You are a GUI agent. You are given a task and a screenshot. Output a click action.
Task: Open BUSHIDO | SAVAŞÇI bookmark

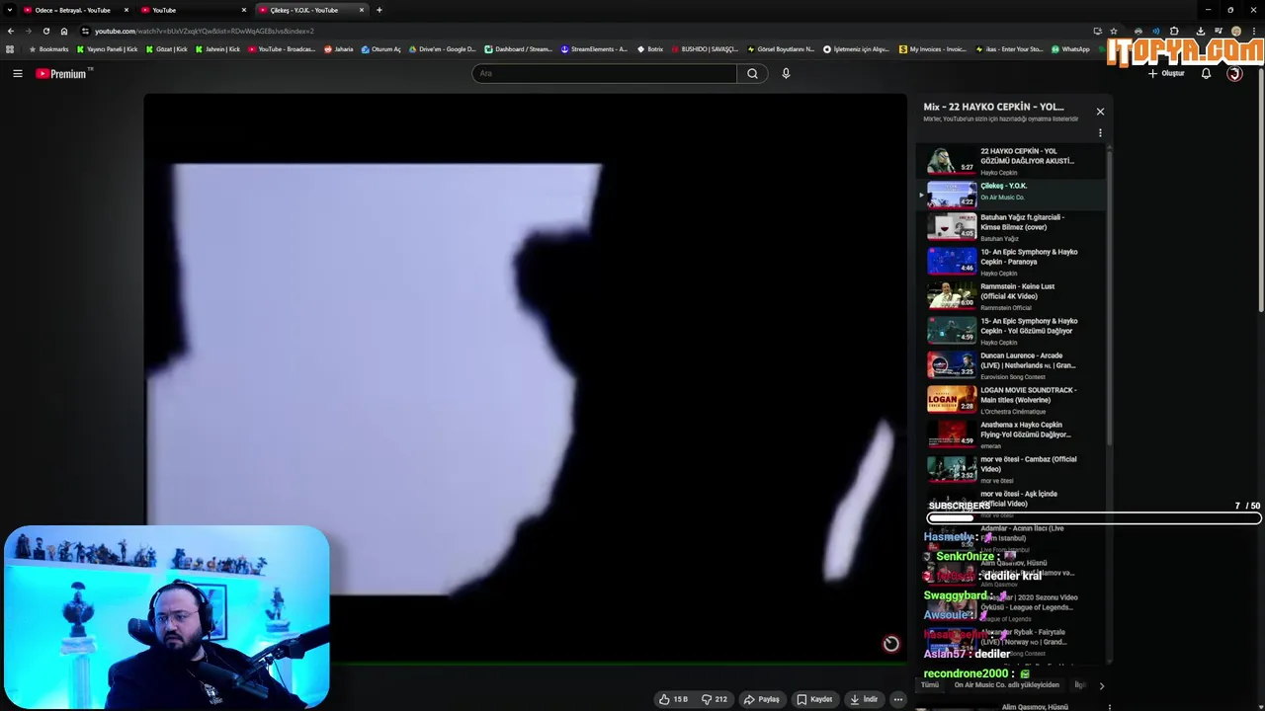click(x=705, y=49)
